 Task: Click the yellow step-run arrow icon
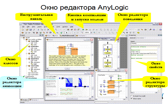[x=87, y=30]
